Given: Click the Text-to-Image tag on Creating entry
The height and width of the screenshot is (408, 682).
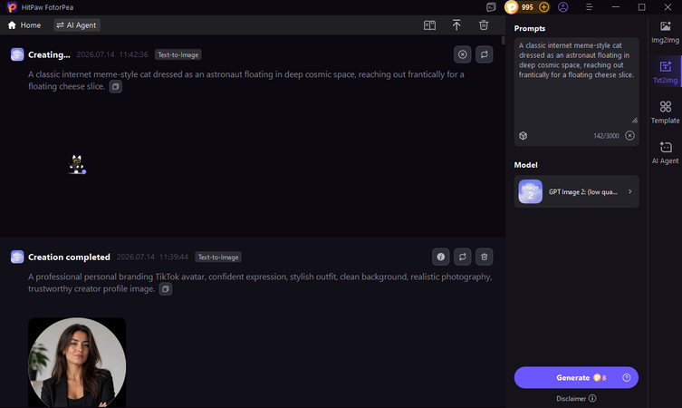Looking at the screenshot, I should [178, 55].
